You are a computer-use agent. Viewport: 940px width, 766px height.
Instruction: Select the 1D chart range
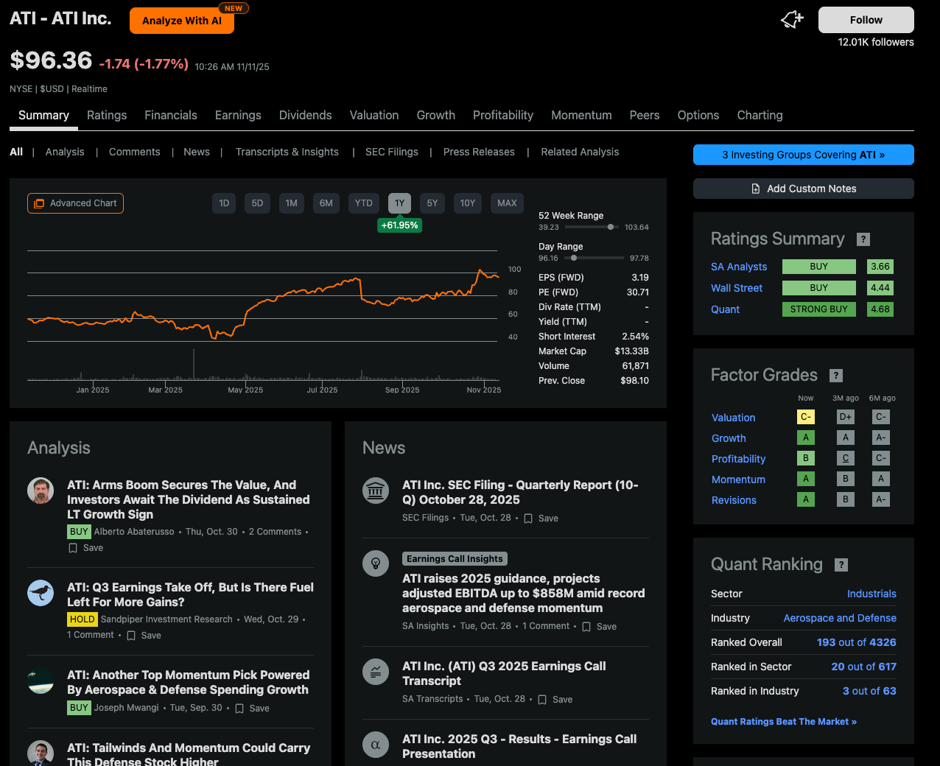[224, 203]
